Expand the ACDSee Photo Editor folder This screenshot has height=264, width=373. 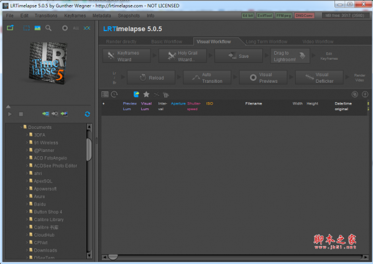click(27, 166)
